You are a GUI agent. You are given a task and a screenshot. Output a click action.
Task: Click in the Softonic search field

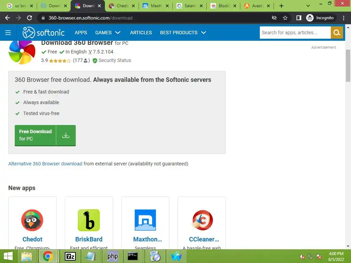[x=295, y=33]
